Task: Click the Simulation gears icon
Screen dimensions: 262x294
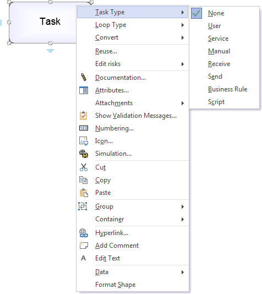Action: 84,154
